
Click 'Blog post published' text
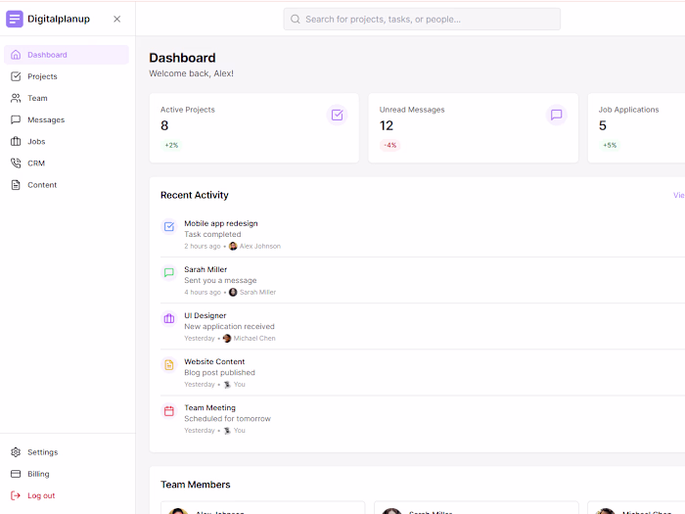220,372
